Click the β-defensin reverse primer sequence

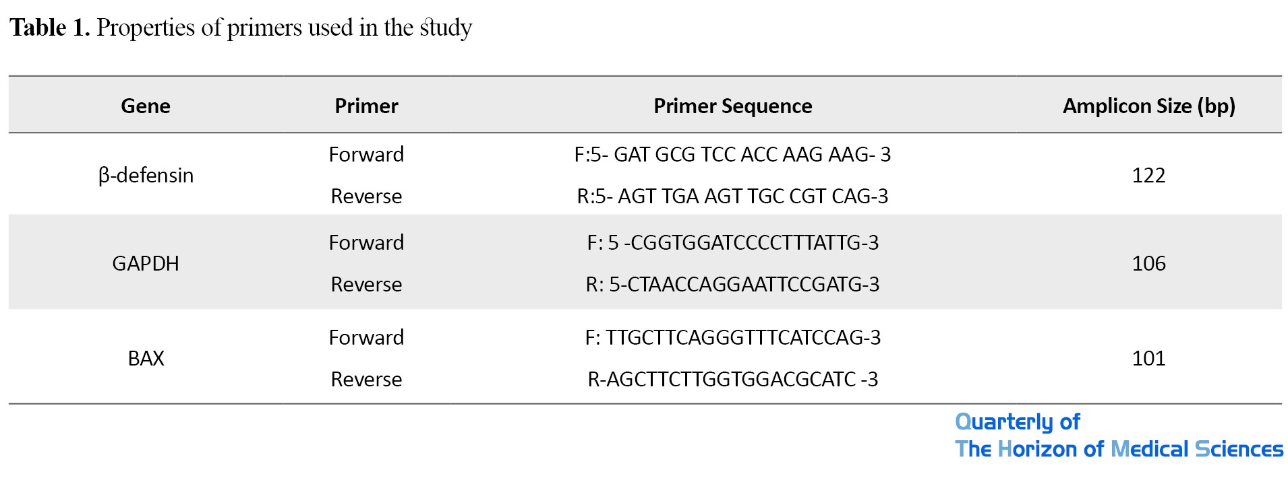(732, 196)
